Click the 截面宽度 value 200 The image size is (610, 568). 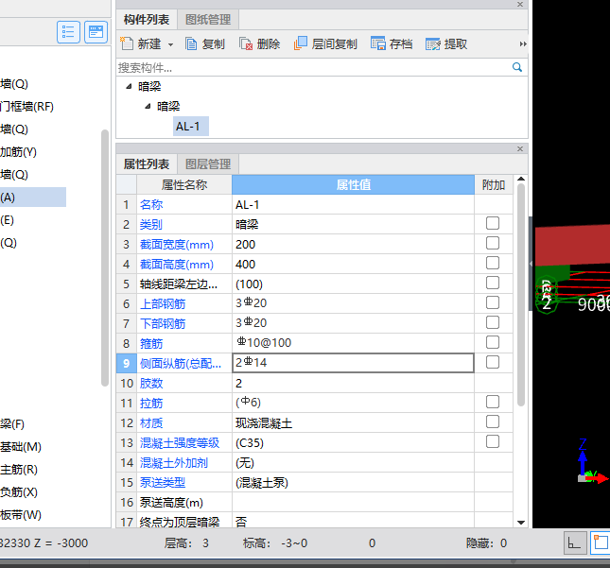tap(353, 244)
